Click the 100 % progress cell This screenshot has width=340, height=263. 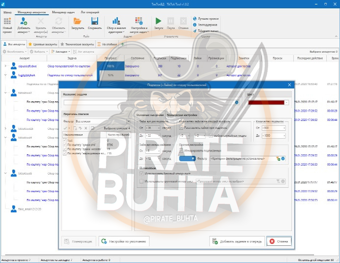tap(110, 66)
